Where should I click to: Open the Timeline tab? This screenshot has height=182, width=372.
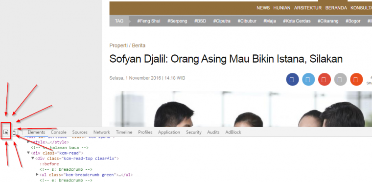pyautogui.click(x=124, y=132)
